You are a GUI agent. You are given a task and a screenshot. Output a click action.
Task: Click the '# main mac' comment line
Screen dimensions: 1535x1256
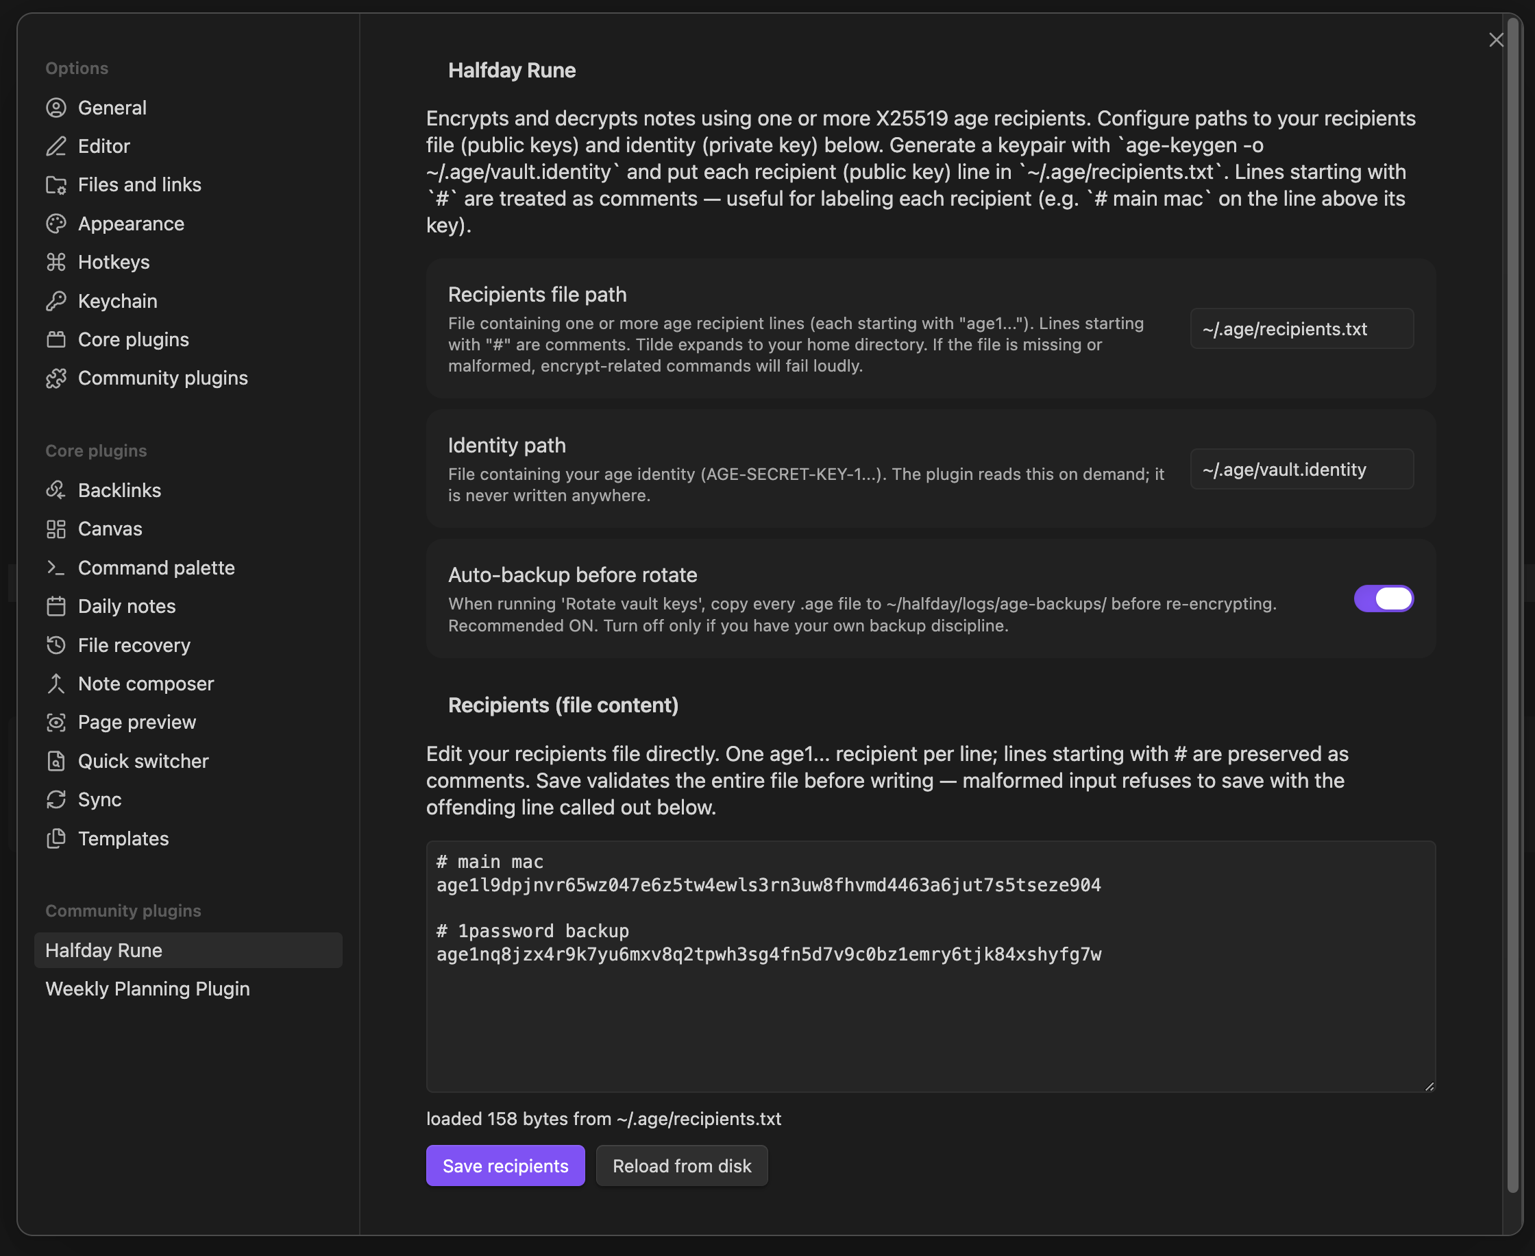pos(489,862)
